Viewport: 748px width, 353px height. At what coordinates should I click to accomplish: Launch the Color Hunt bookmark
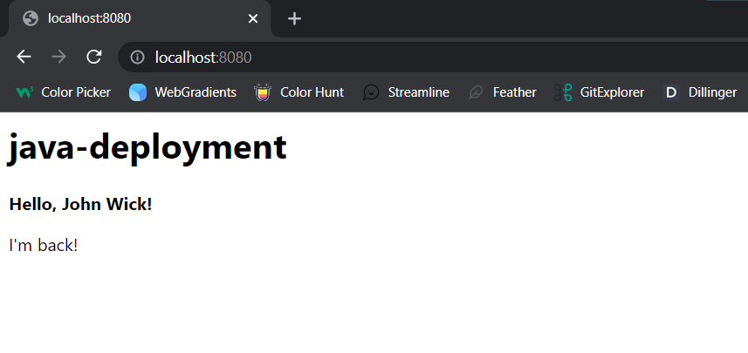pos(299,92)
